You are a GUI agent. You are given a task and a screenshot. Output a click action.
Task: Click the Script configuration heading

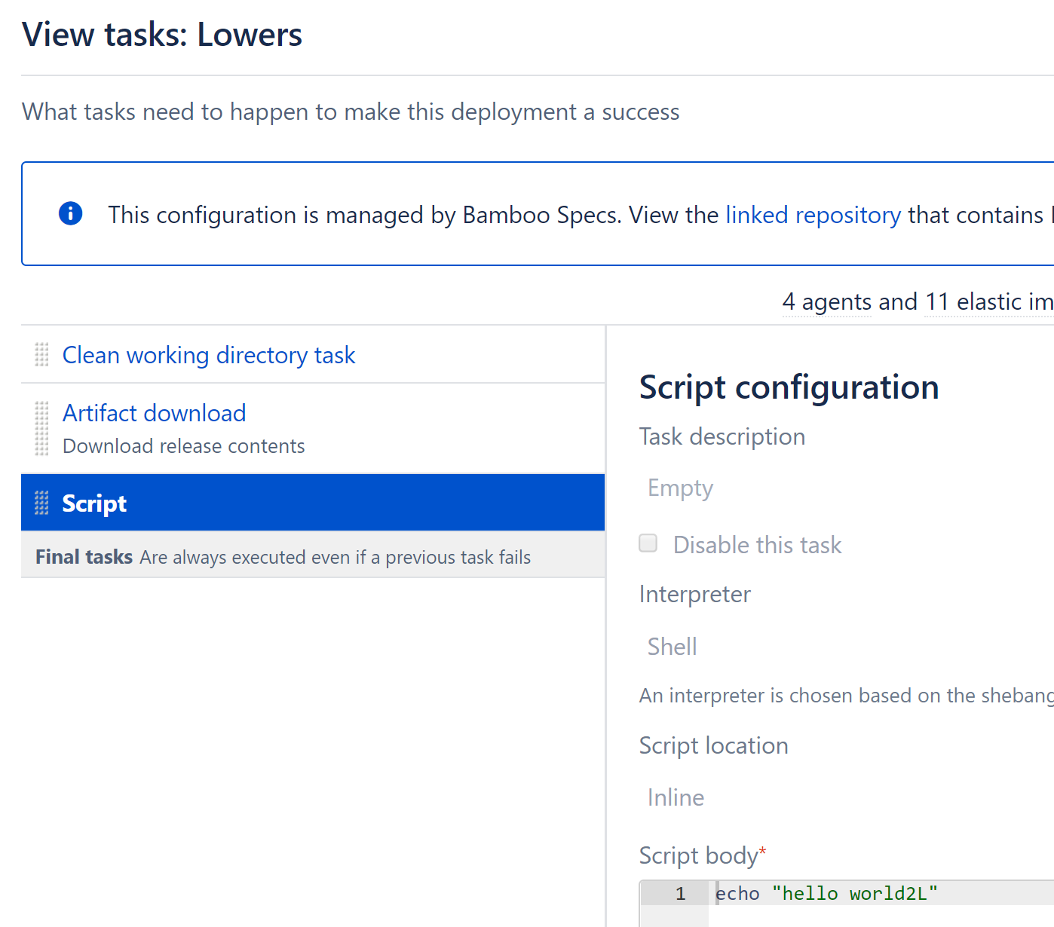click(789, 387)
